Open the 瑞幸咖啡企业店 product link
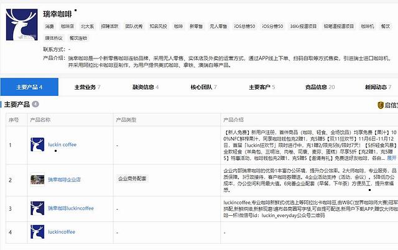 click(x=64, y=180)
